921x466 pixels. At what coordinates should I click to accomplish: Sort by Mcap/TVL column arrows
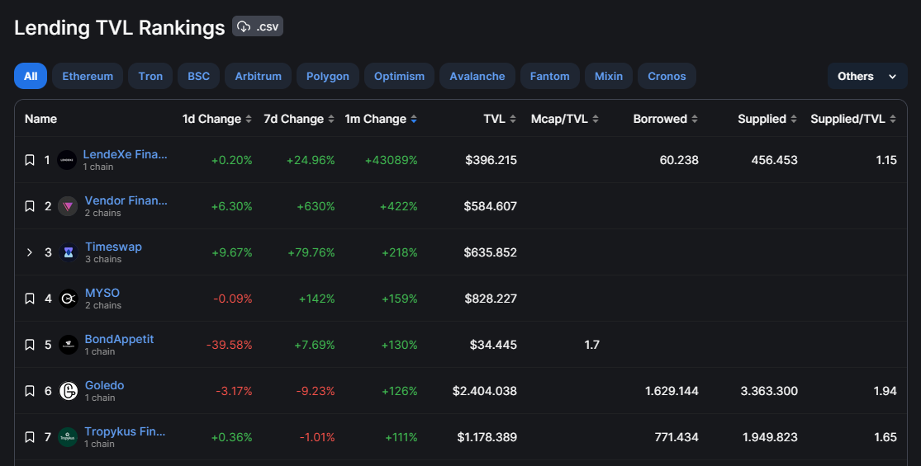[x=595, y=119]
